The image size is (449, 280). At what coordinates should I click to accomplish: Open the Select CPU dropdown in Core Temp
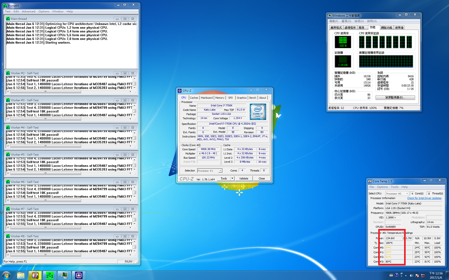[x=397, y=194]
